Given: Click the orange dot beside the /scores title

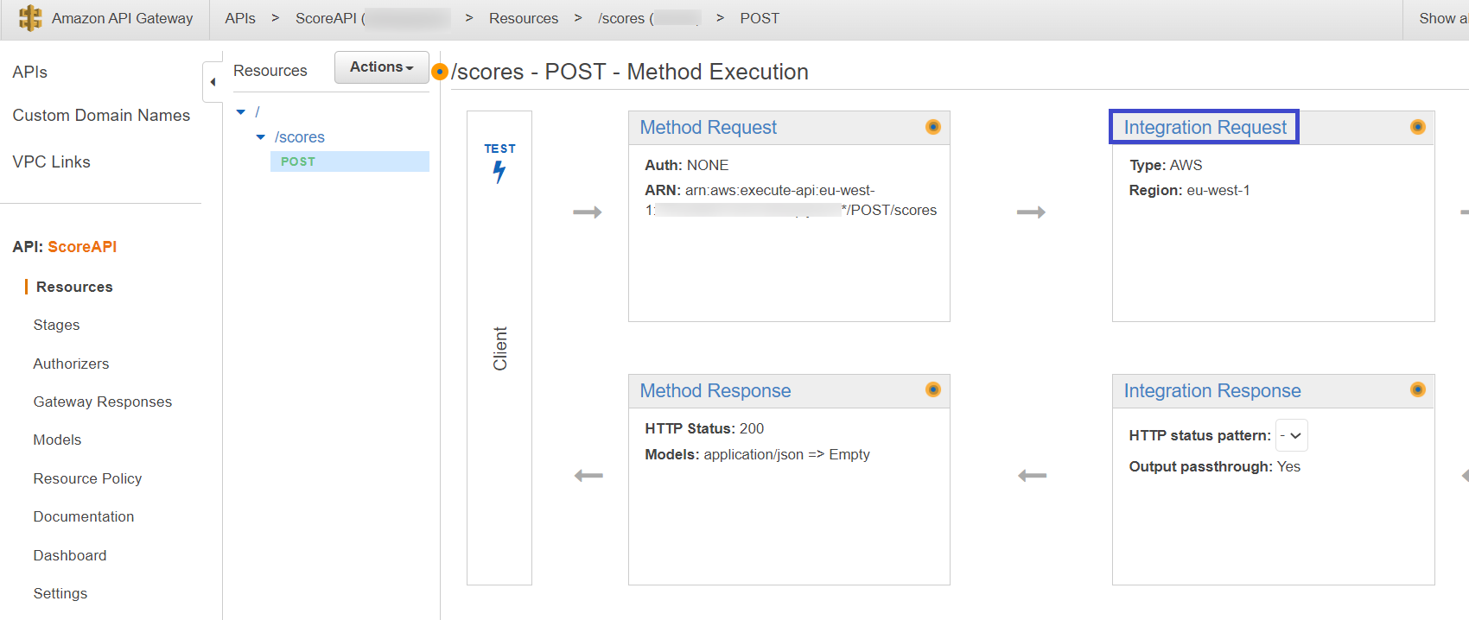Looking at the screenshot, I should tap(440, 72).
